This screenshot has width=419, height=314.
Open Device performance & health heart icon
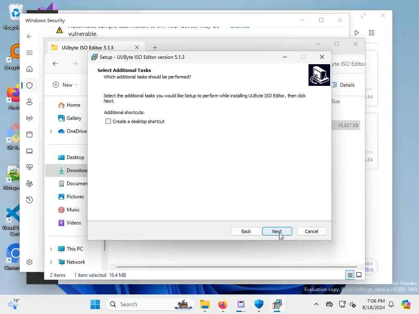[x=29, y=167]
